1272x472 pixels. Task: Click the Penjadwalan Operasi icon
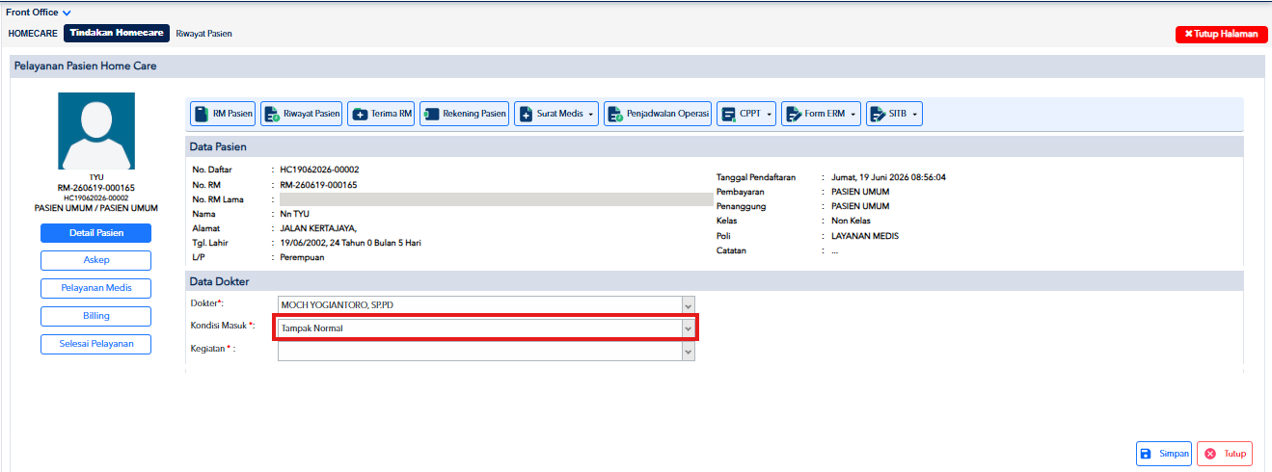[615, 114]
